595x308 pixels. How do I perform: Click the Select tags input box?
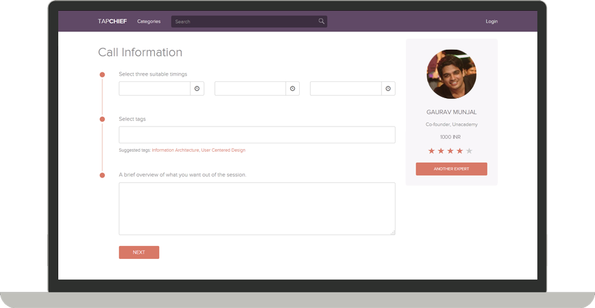(257, 135)
